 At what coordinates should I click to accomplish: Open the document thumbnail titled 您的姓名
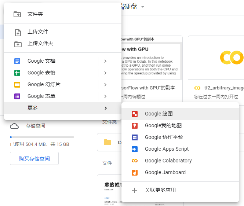pyautogui.click(x=109, y=191)
